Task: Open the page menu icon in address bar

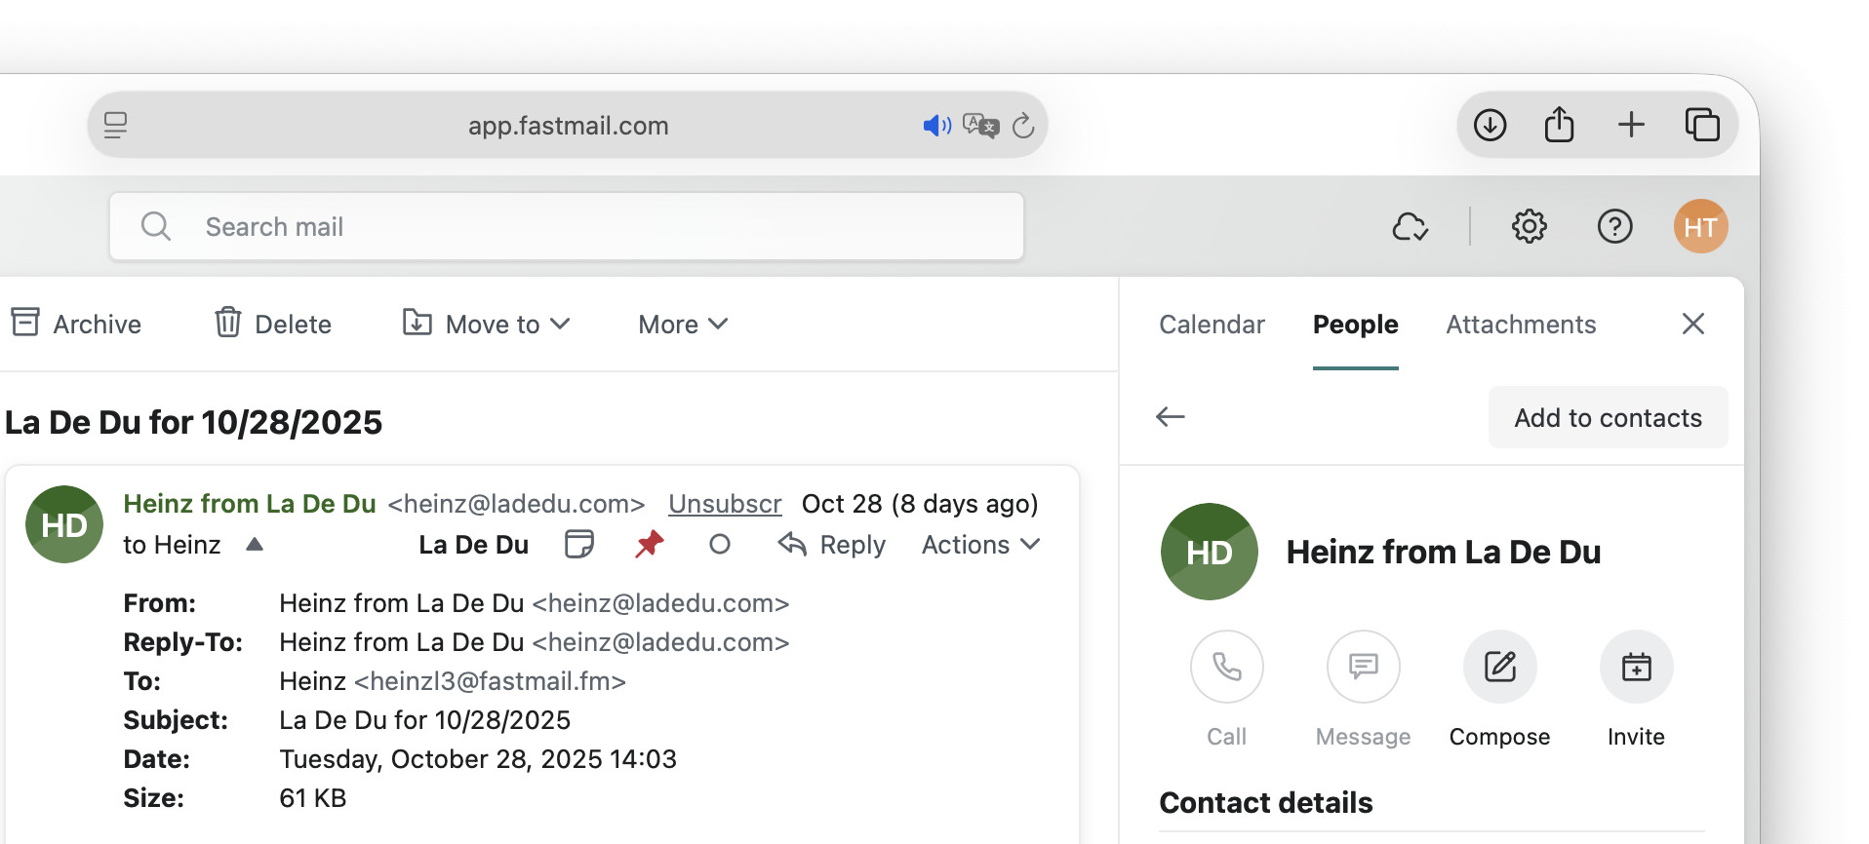Action: 115,125
